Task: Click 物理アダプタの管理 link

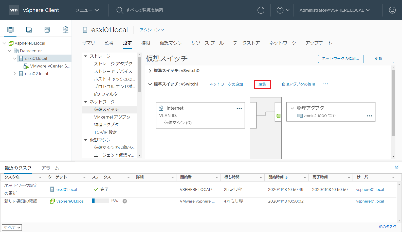Action: coord(298,84)
